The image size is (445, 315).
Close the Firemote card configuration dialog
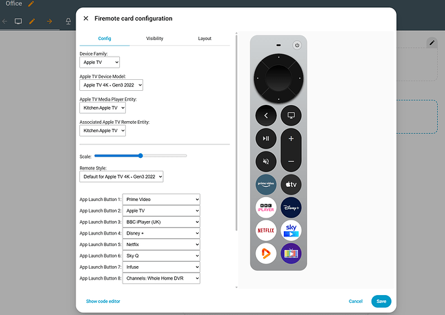[x=86, y=19]
